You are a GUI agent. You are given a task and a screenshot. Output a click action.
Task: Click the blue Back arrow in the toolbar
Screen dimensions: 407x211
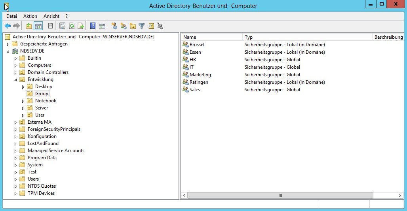pyautogui.click(x=7, y=26)
